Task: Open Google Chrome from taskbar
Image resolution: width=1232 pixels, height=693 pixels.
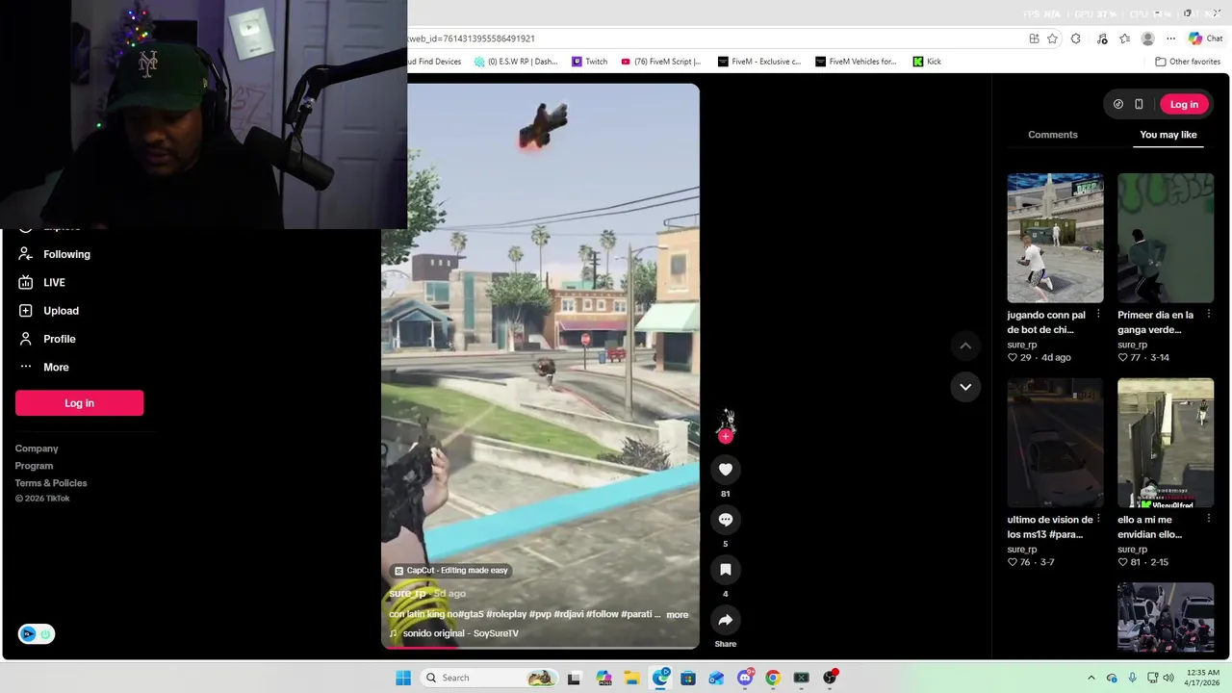Action: click(x=773, y=678)
